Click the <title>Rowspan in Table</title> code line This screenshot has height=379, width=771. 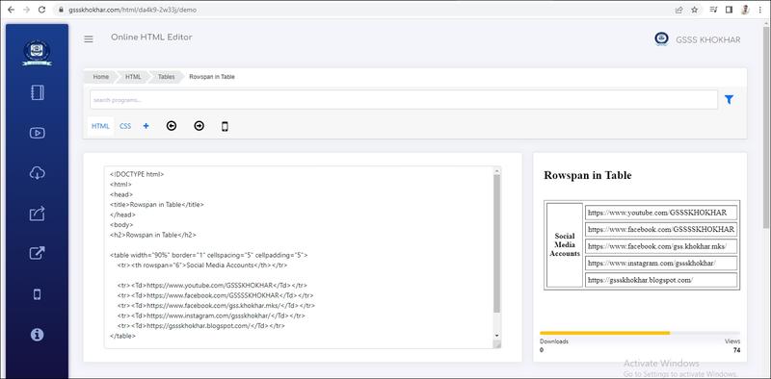[156, 205]
